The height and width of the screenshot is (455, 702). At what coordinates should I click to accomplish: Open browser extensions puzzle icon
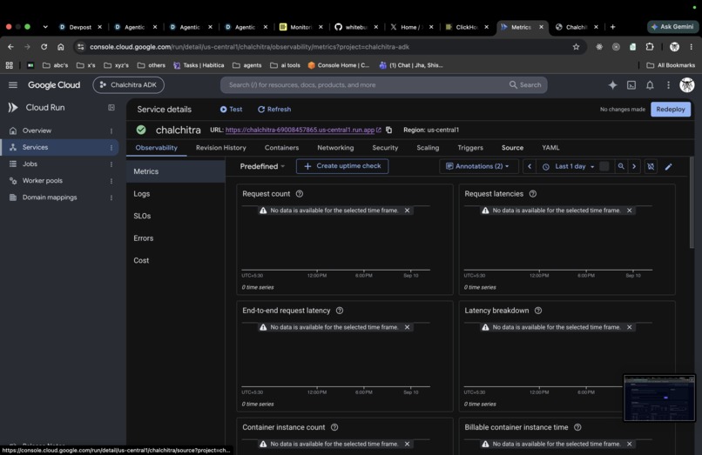650,47
